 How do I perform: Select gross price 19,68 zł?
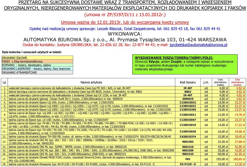coord(237,131)
